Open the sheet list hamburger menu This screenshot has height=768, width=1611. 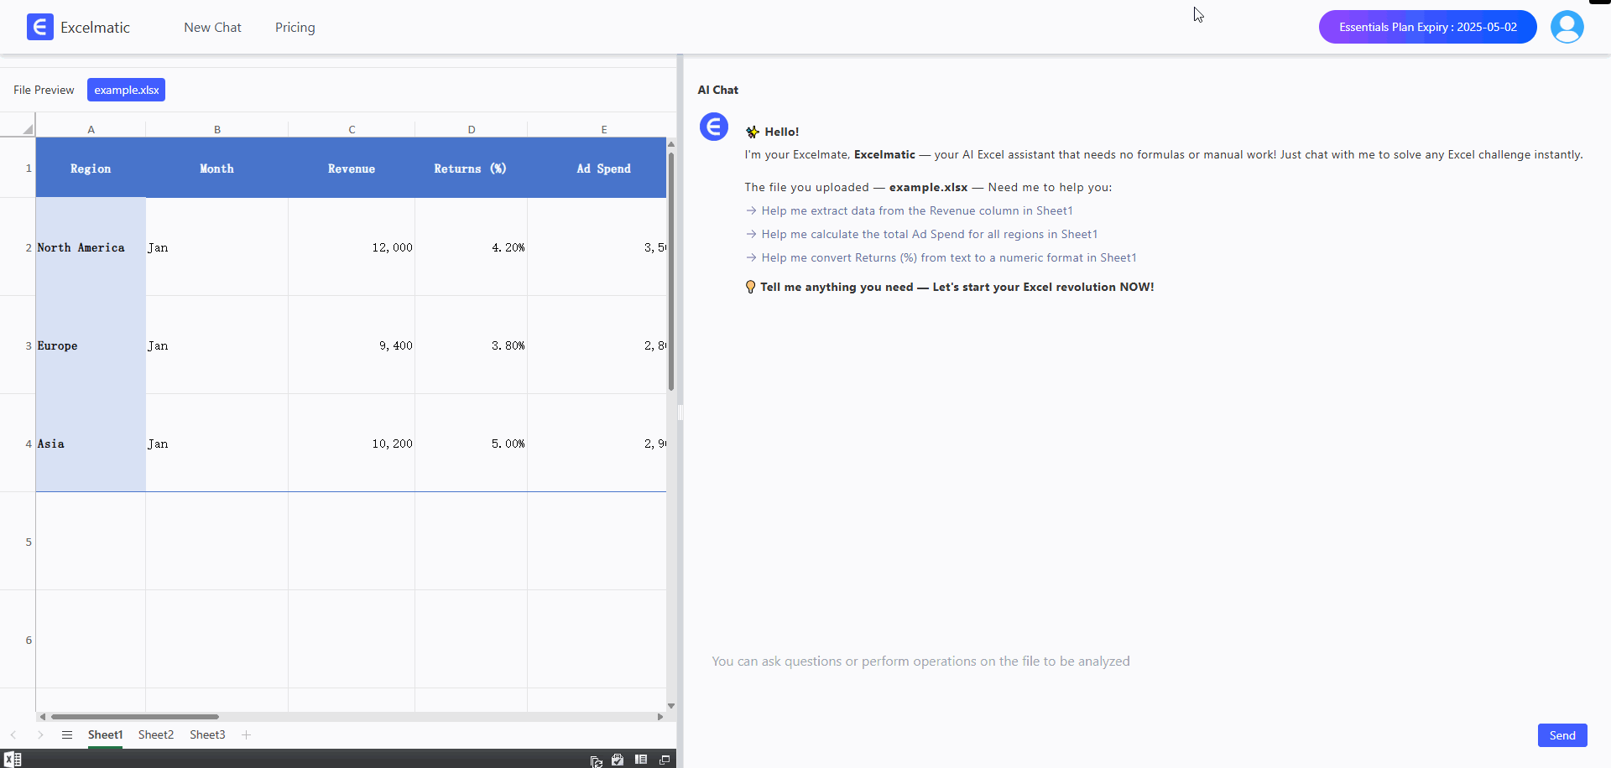67,735
